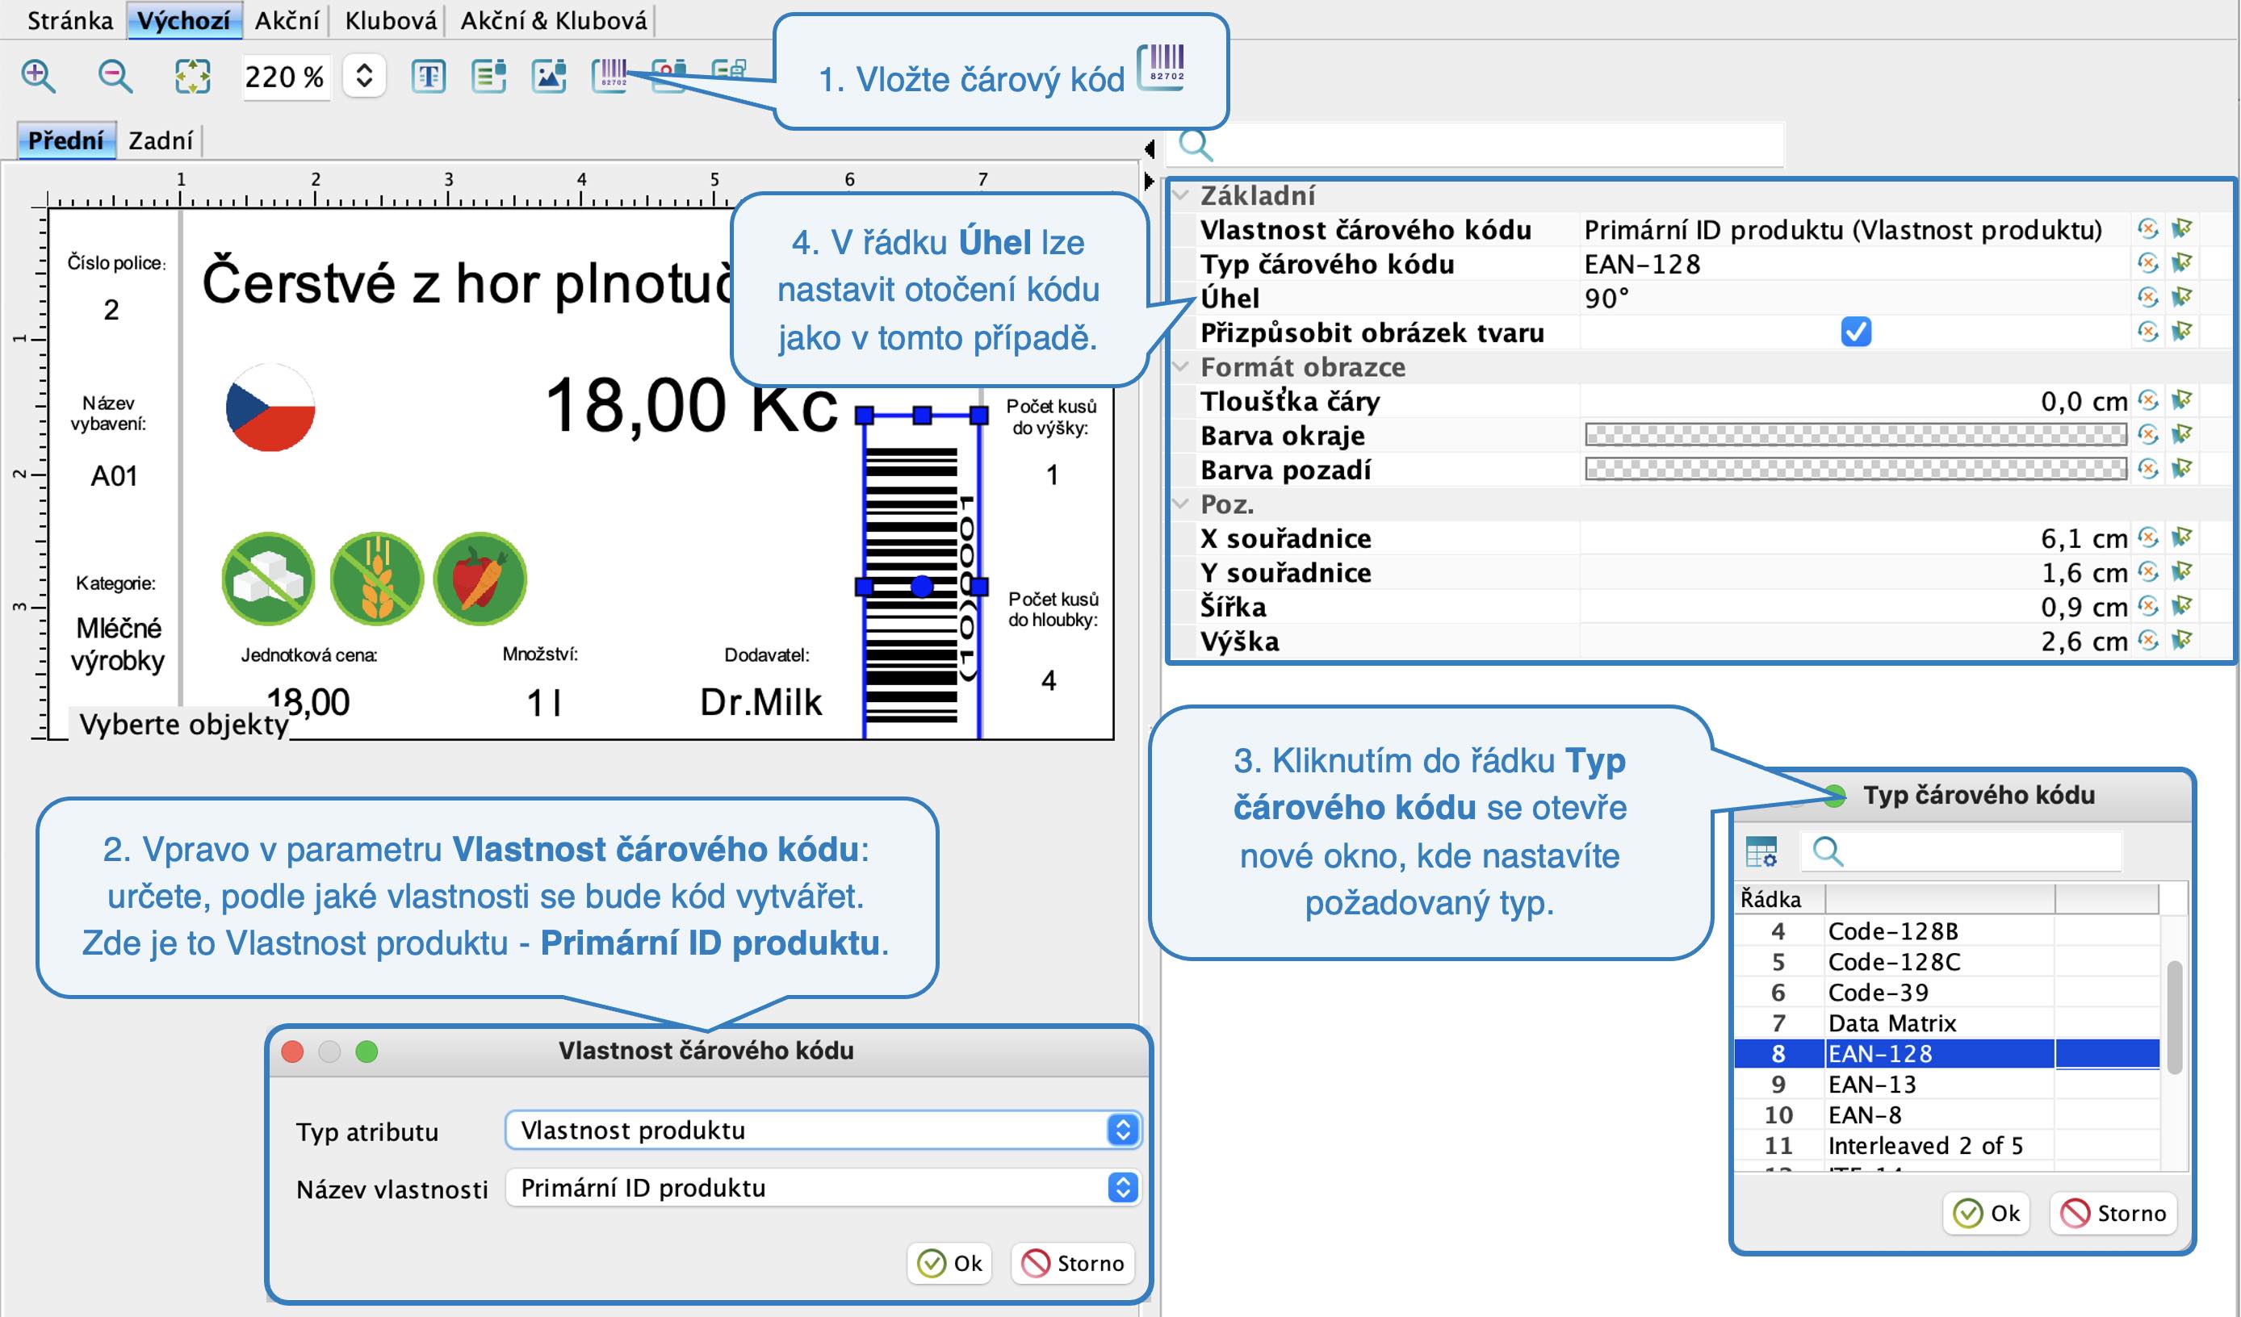The width and height of the screenshot is (2241, 1317).
Task: Open the Název vlastnosti dropdown
Action: point(823,1188)
